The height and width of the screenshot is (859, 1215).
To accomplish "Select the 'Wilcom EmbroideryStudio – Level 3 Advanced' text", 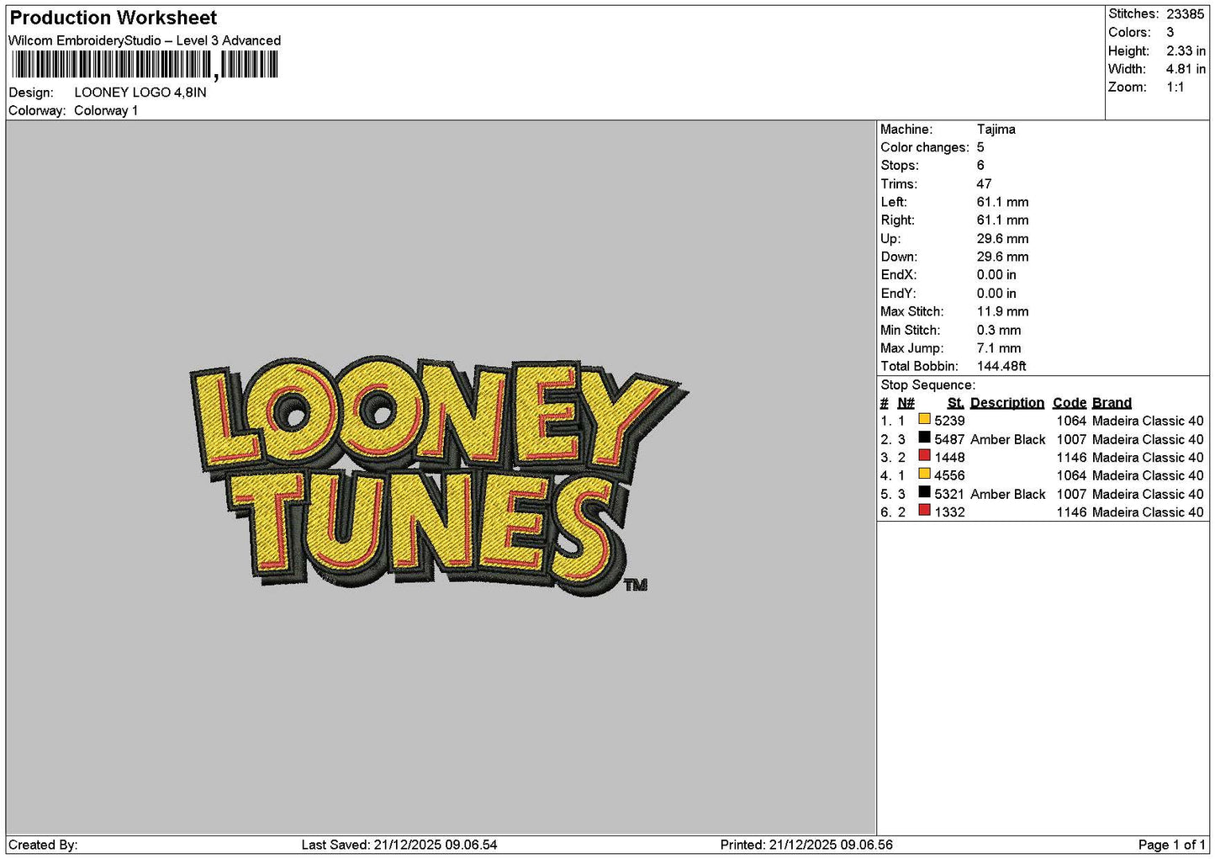I will pyautogui.click(x=145, y=40).
